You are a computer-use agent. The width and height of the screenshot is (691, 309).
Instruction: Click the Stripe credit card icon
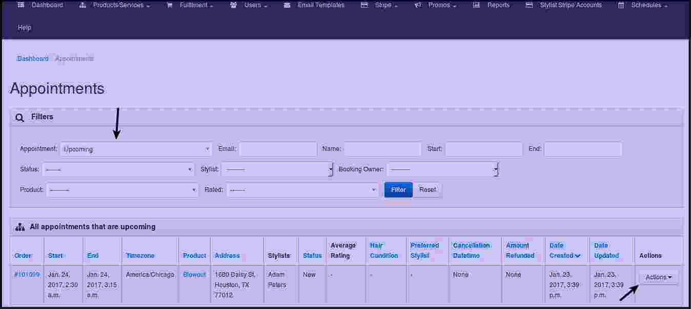[x=364, y=5]
